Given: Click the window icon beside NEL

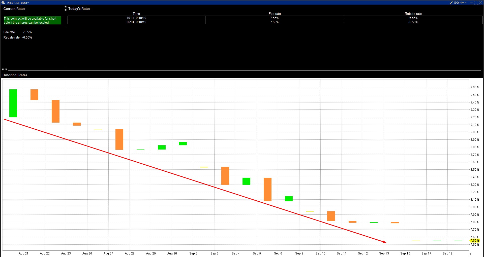Looking at the screenshot, I should 3,3.
